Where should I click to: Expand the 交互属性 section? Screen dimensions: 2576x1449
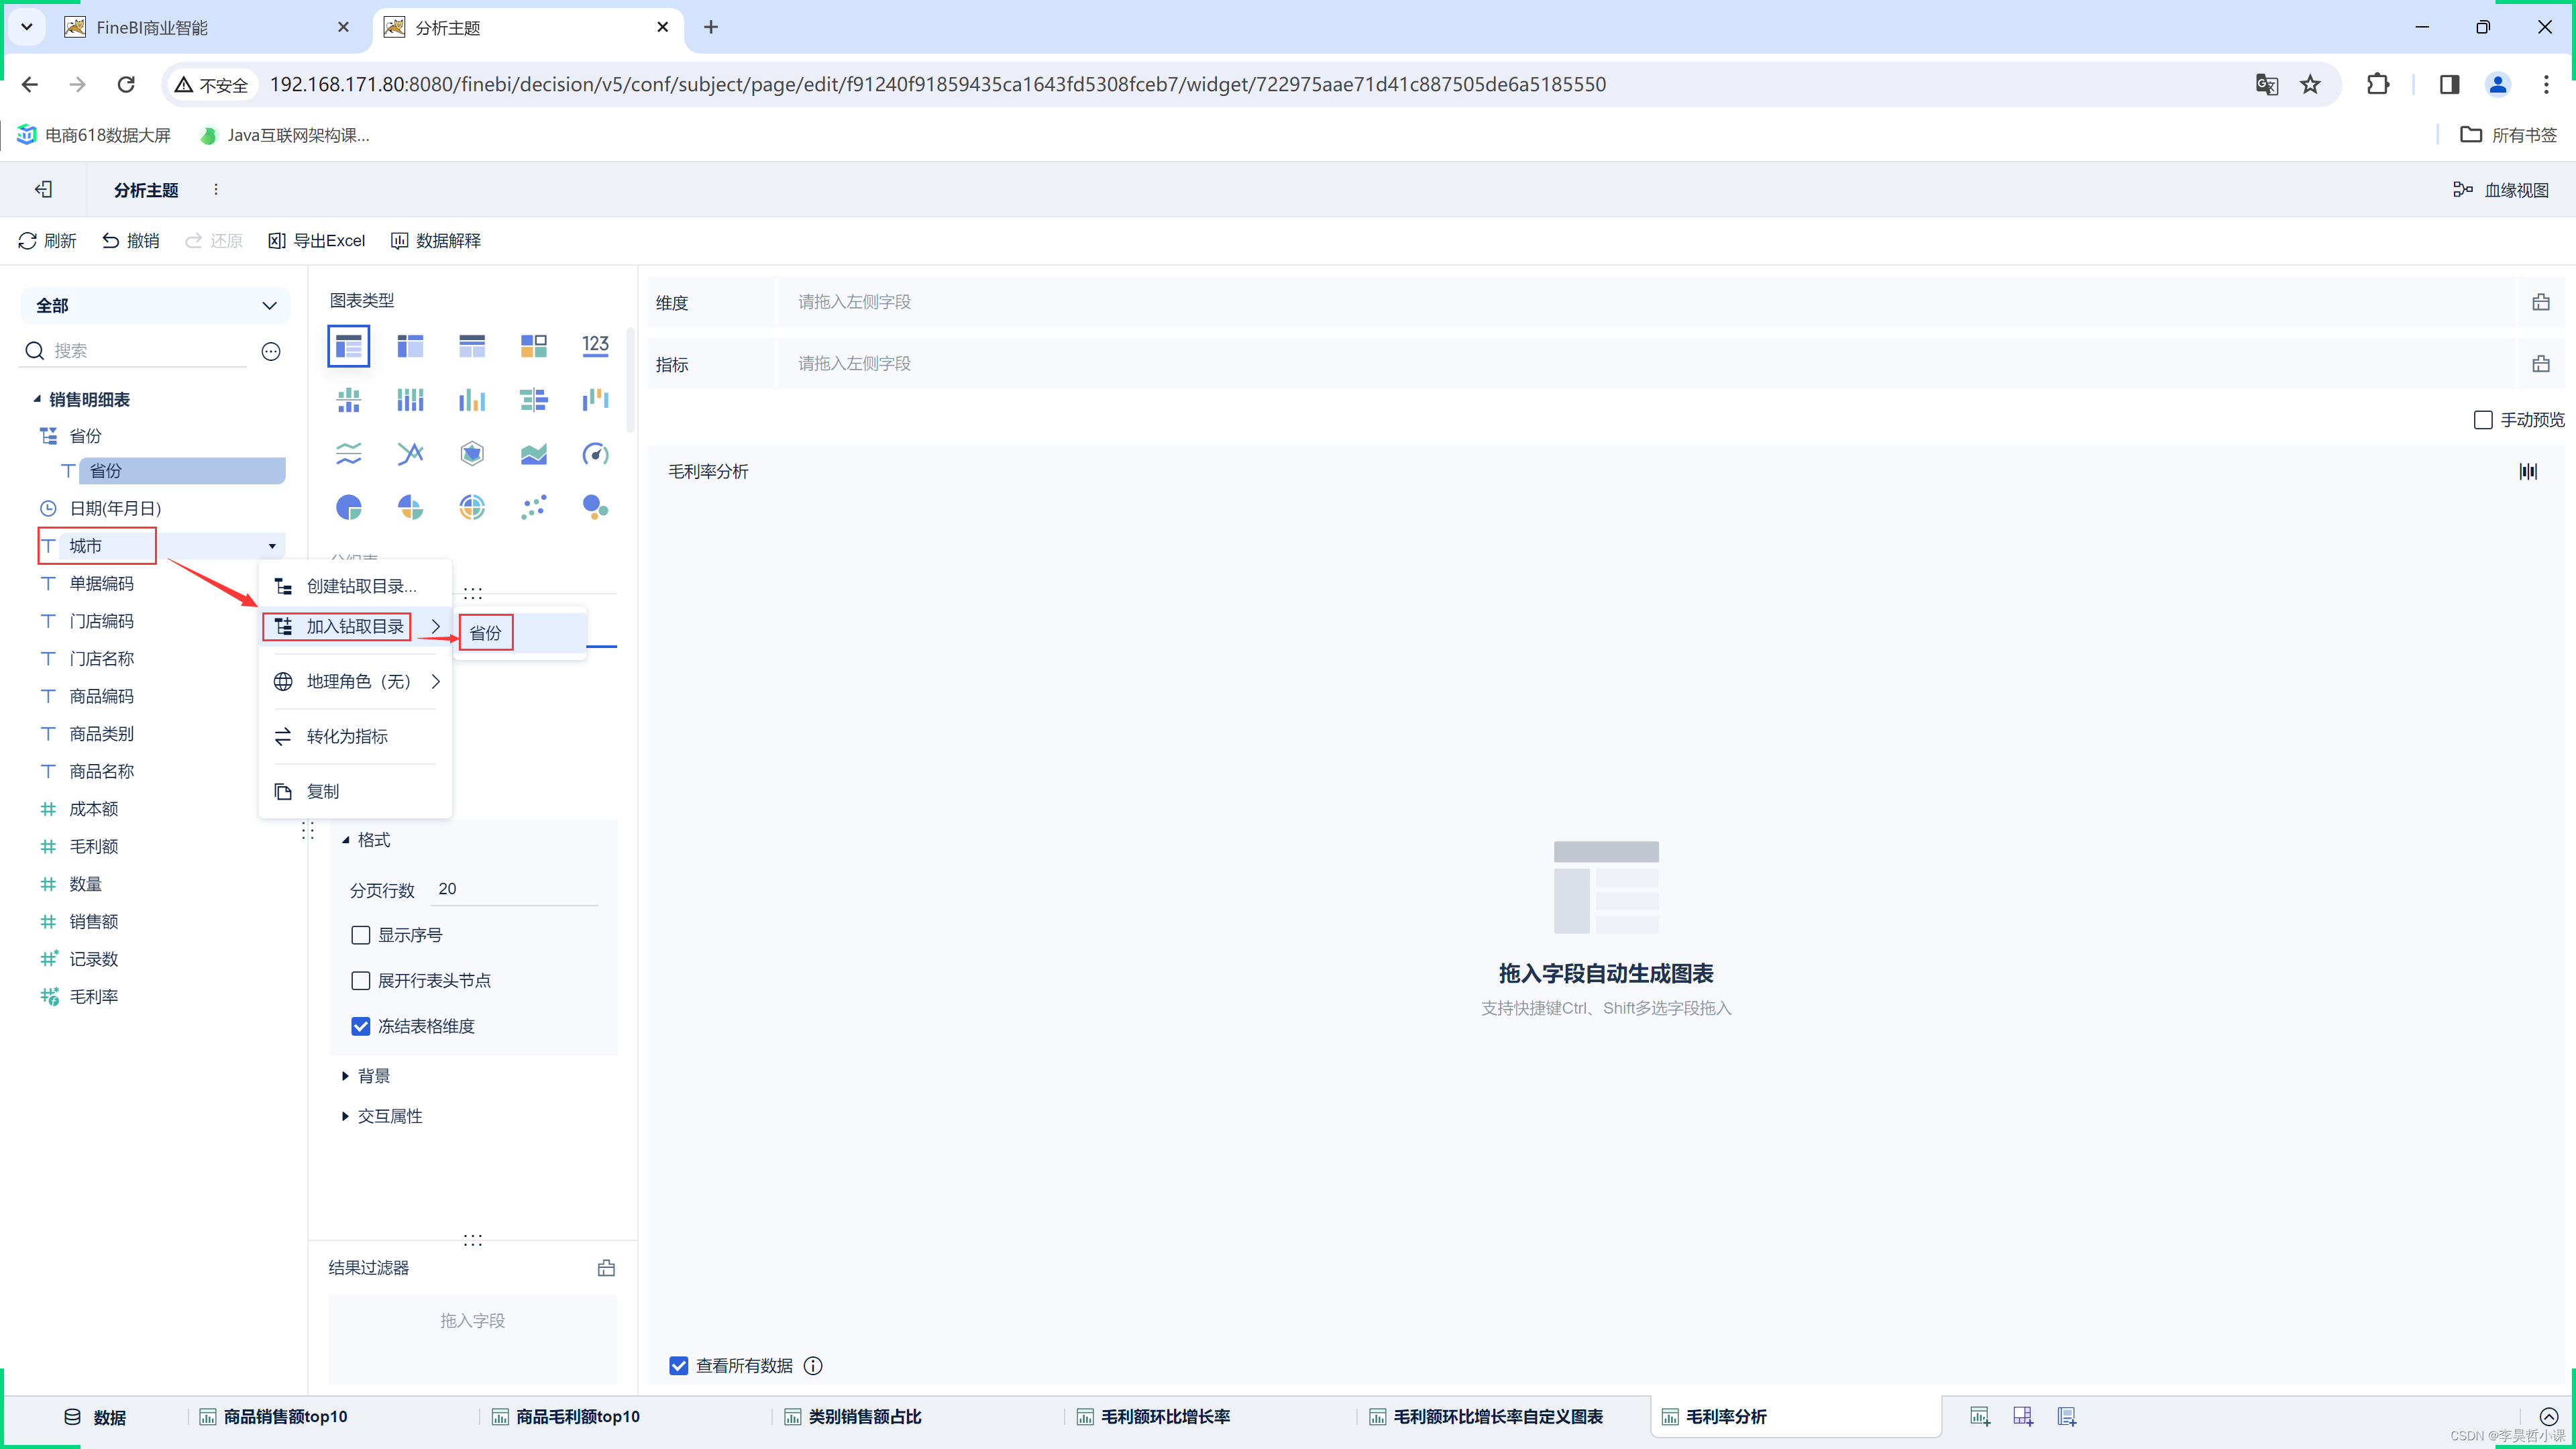click(x=345, y=1116)
